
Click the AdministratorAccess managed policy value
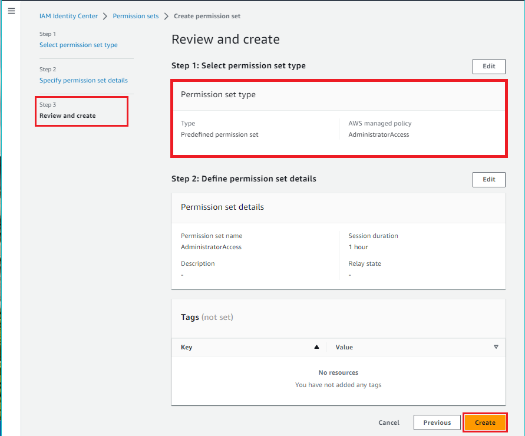point(379,134)
